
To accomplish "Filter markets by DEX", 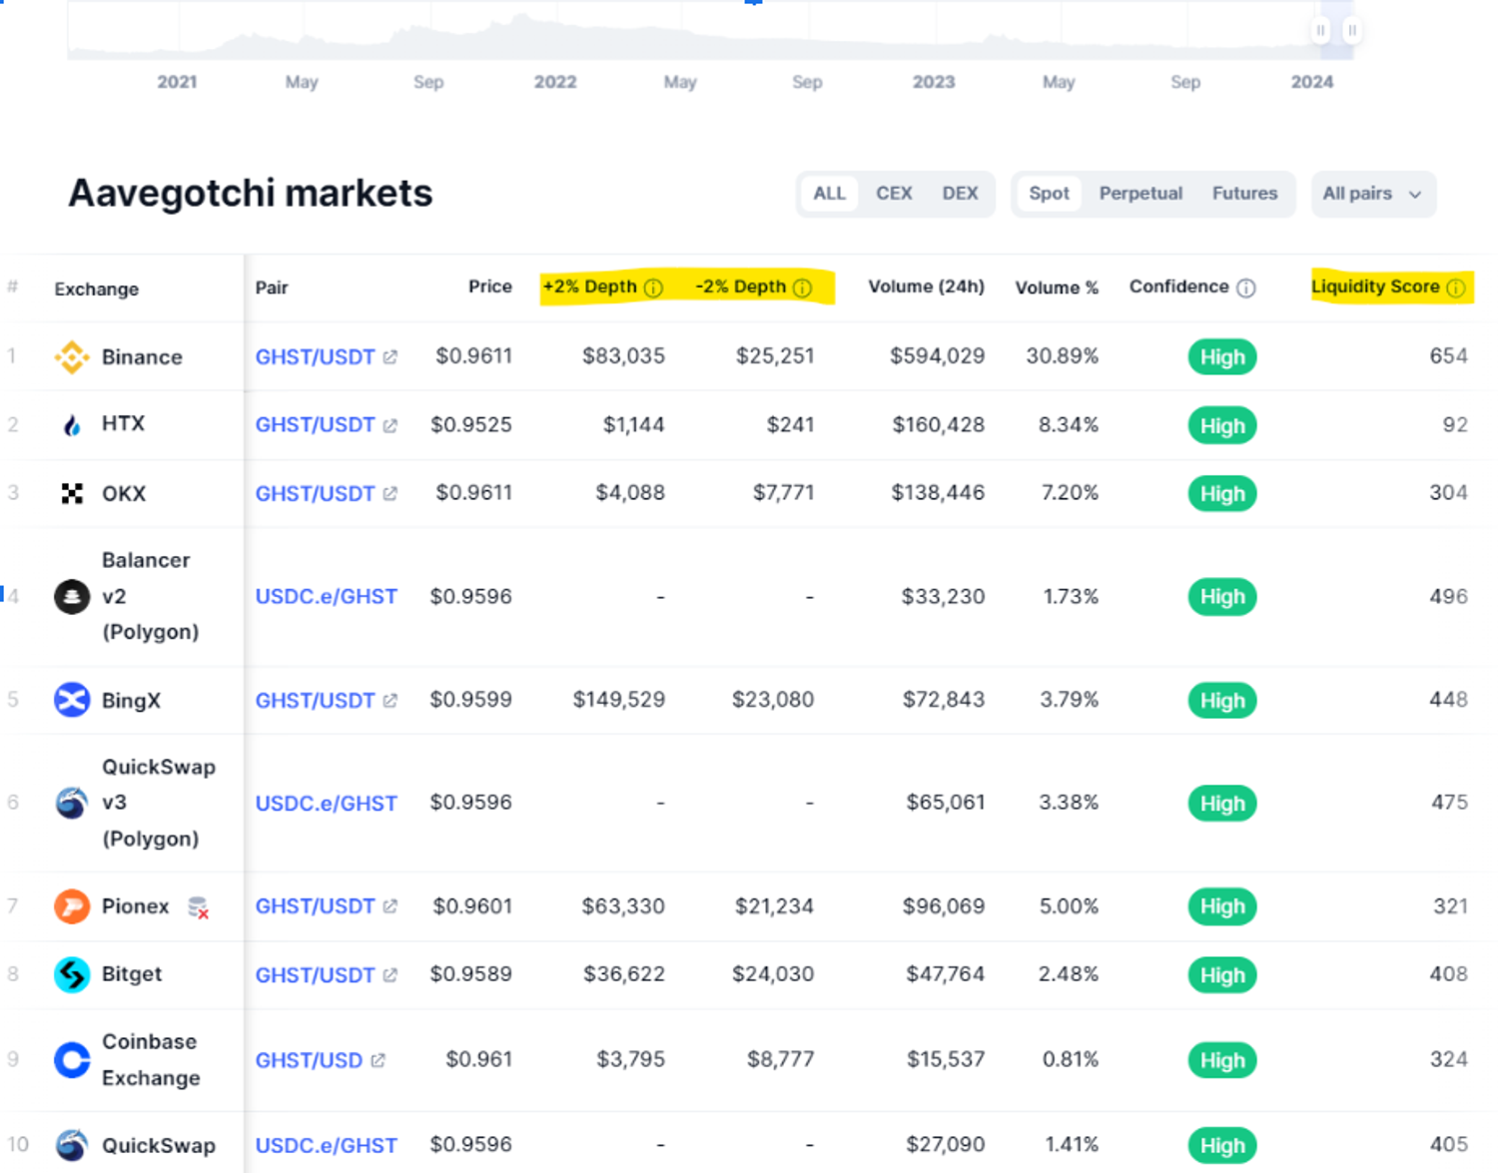I will 960,194.
